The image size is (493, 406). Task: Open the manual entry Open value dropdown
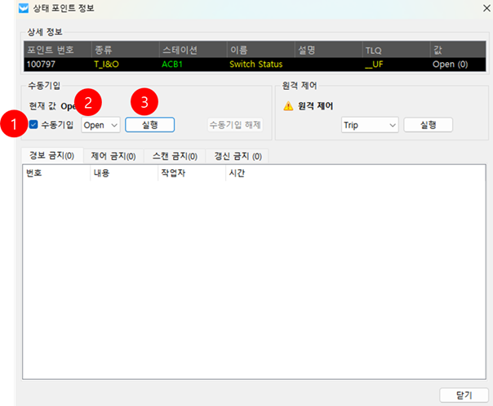pyautogui.click(x=100, y=125)
